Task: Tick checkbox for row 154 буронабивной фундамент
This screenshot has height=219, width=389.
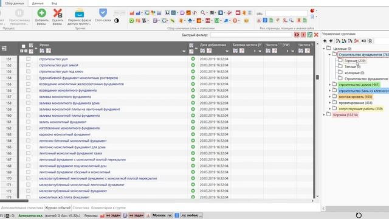Action: point(29,78)
